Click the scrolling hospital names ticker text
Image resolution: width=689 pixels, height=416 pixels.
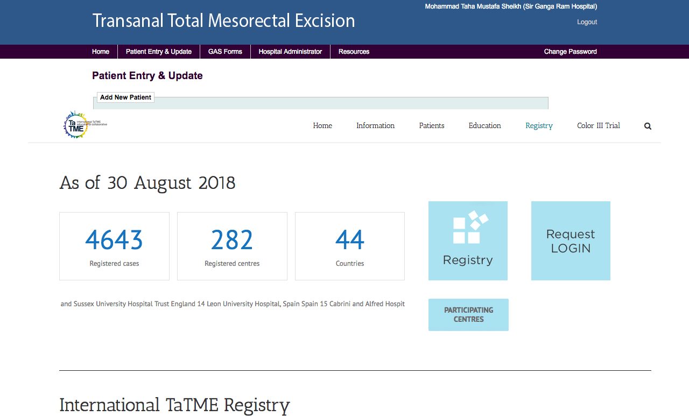click(233, 304)
